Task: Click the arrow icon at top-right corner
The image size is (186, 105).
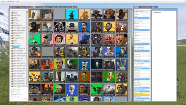Action: [x=185, y=1]
